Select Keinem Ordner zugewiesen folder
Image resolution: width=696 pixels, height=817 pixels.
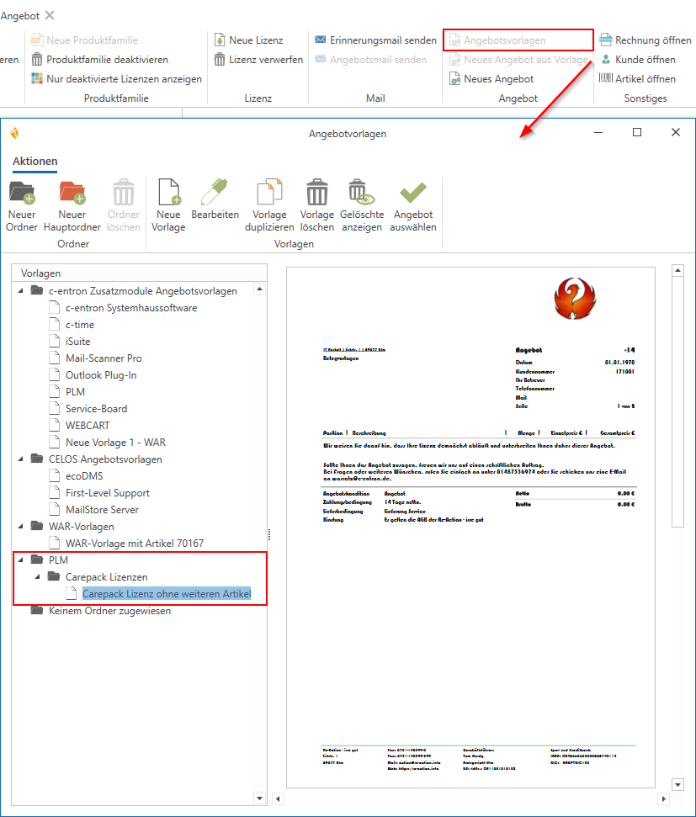[x=109, y=611]
